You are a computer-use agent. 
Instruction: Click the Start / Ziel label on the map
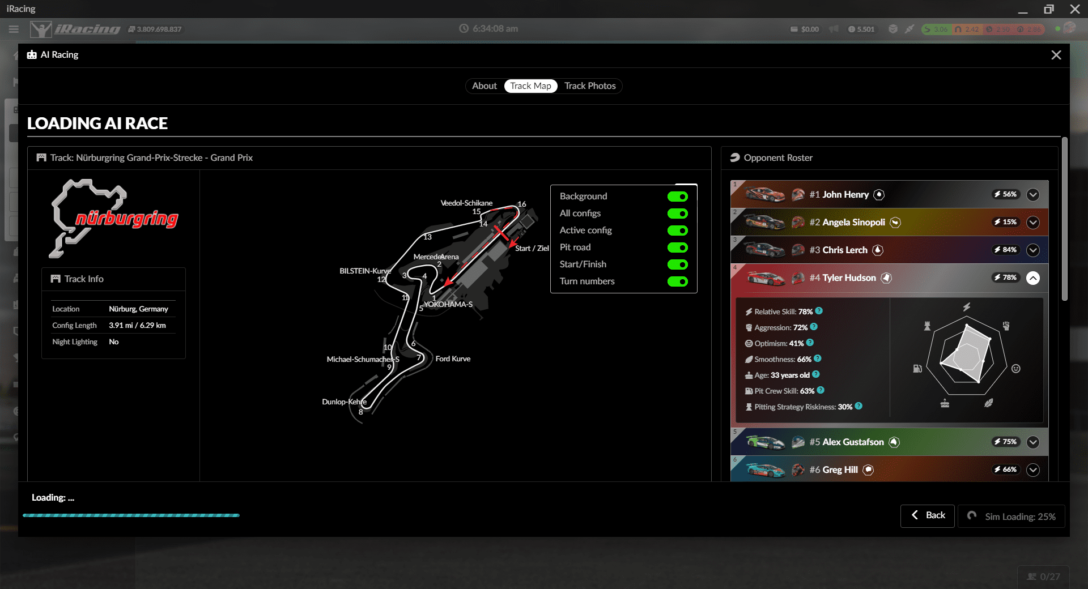[x=532, y=248]
